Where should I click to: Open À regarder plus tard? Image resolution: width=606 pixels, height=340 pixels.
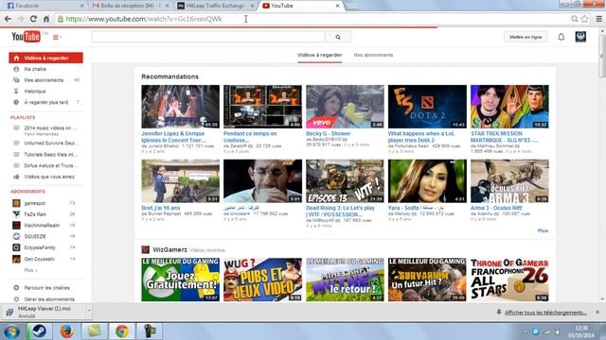coord(46,103)
